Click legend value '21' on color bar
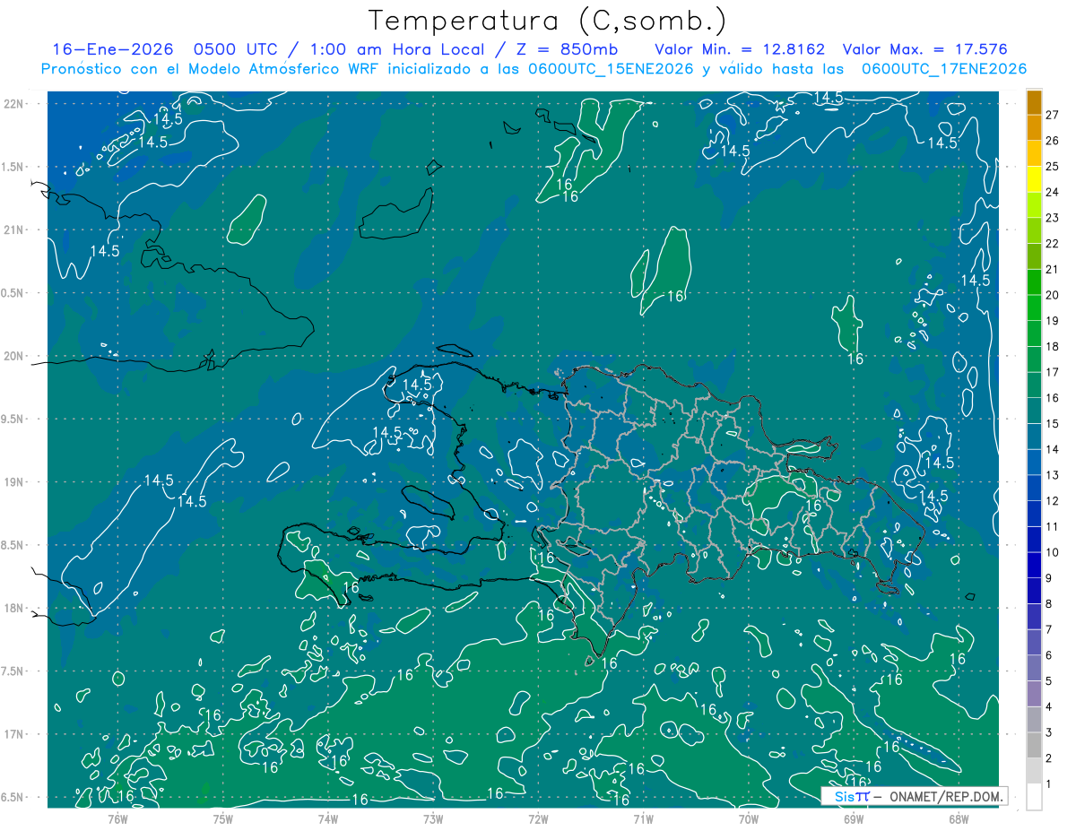Screen dimensions: 1076x831 point(1052,269)
